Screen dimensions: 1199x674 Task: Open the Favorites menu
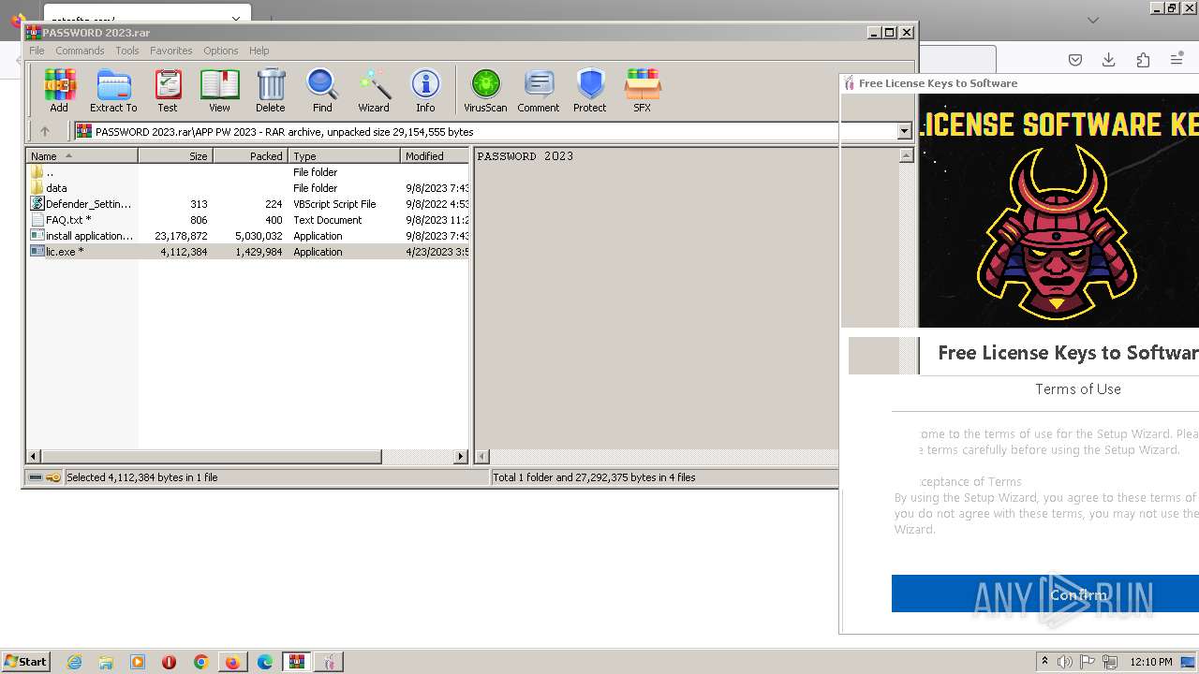[x=171, y=51]
